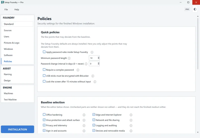Click the scrollbar up arrow
Image resolution: width=200 pixels, height=138 pixels.
198,16
